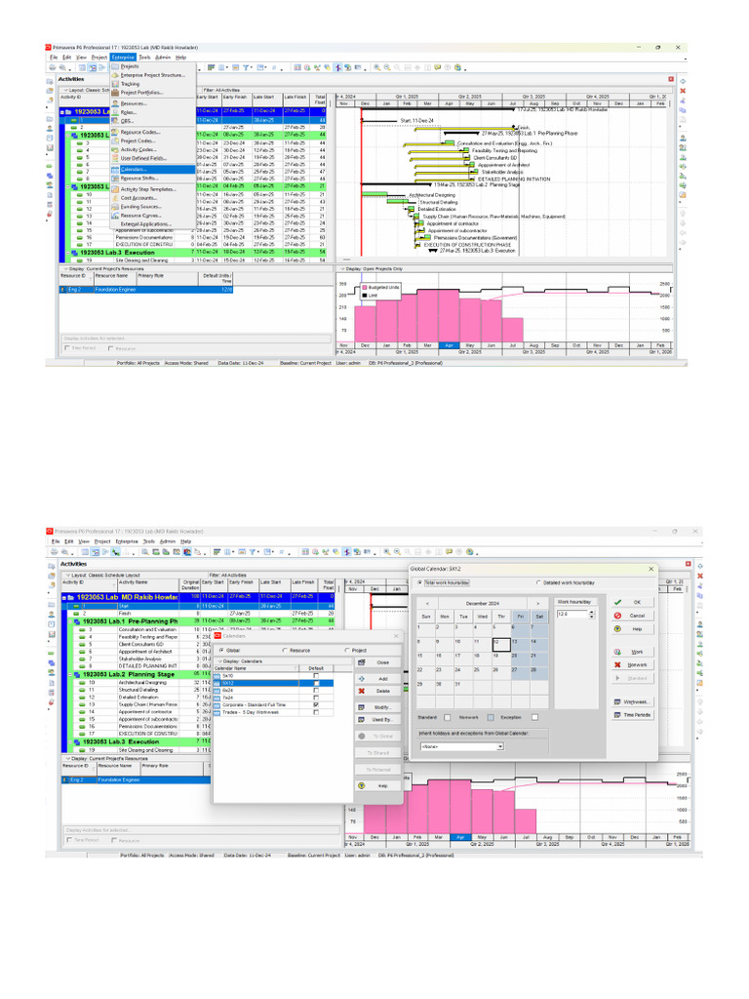Click the Workweek button
The height and width of the screenshot is (999, 749).
[632, 702]
